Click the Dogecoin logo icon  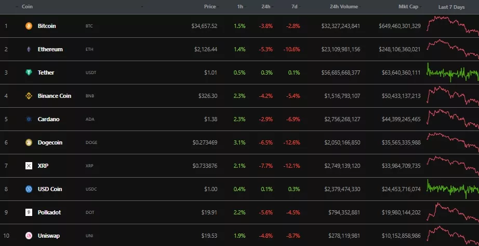(29, 142)
